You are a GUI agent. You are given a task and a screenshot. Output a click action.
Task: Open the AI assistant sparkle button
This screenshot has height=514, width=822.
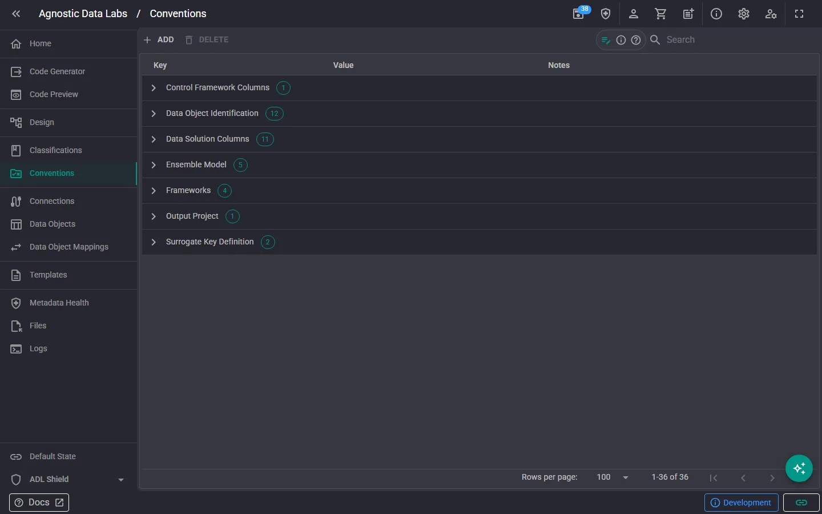point(799,468)
